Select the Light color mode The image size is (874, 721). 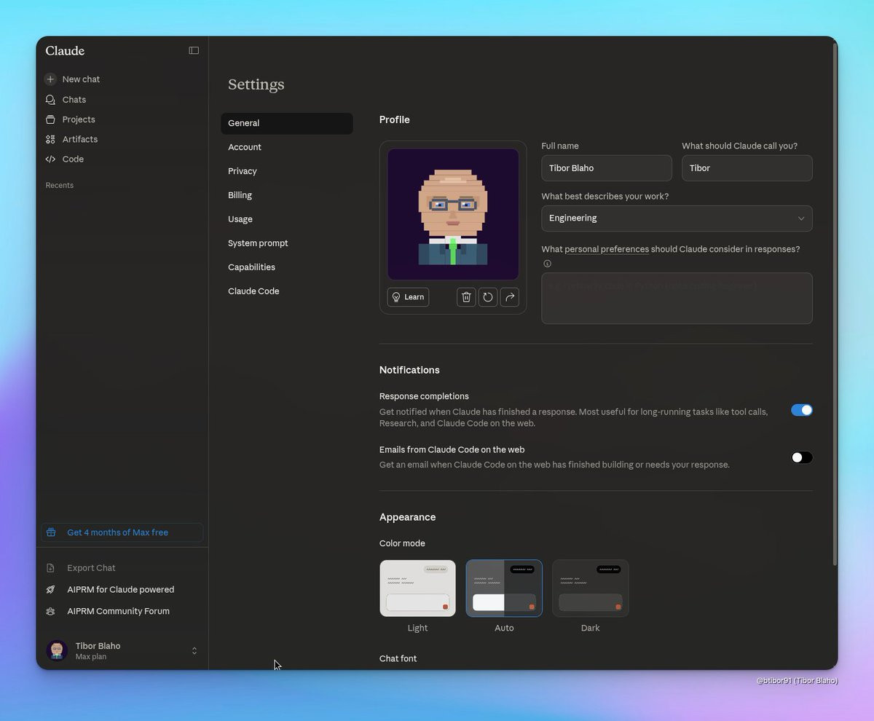click(417, 588)
